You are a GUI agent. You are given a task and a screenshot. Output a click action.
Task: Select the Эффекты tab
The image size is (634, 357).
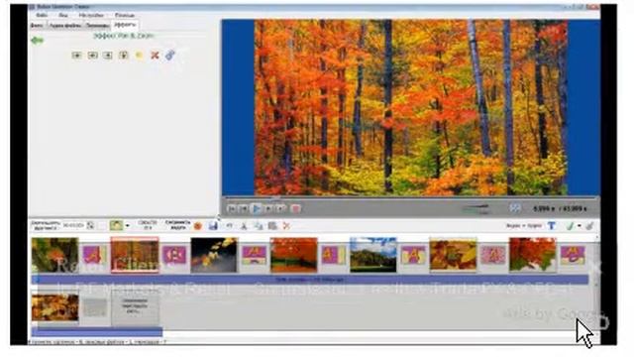coord(125,25)
